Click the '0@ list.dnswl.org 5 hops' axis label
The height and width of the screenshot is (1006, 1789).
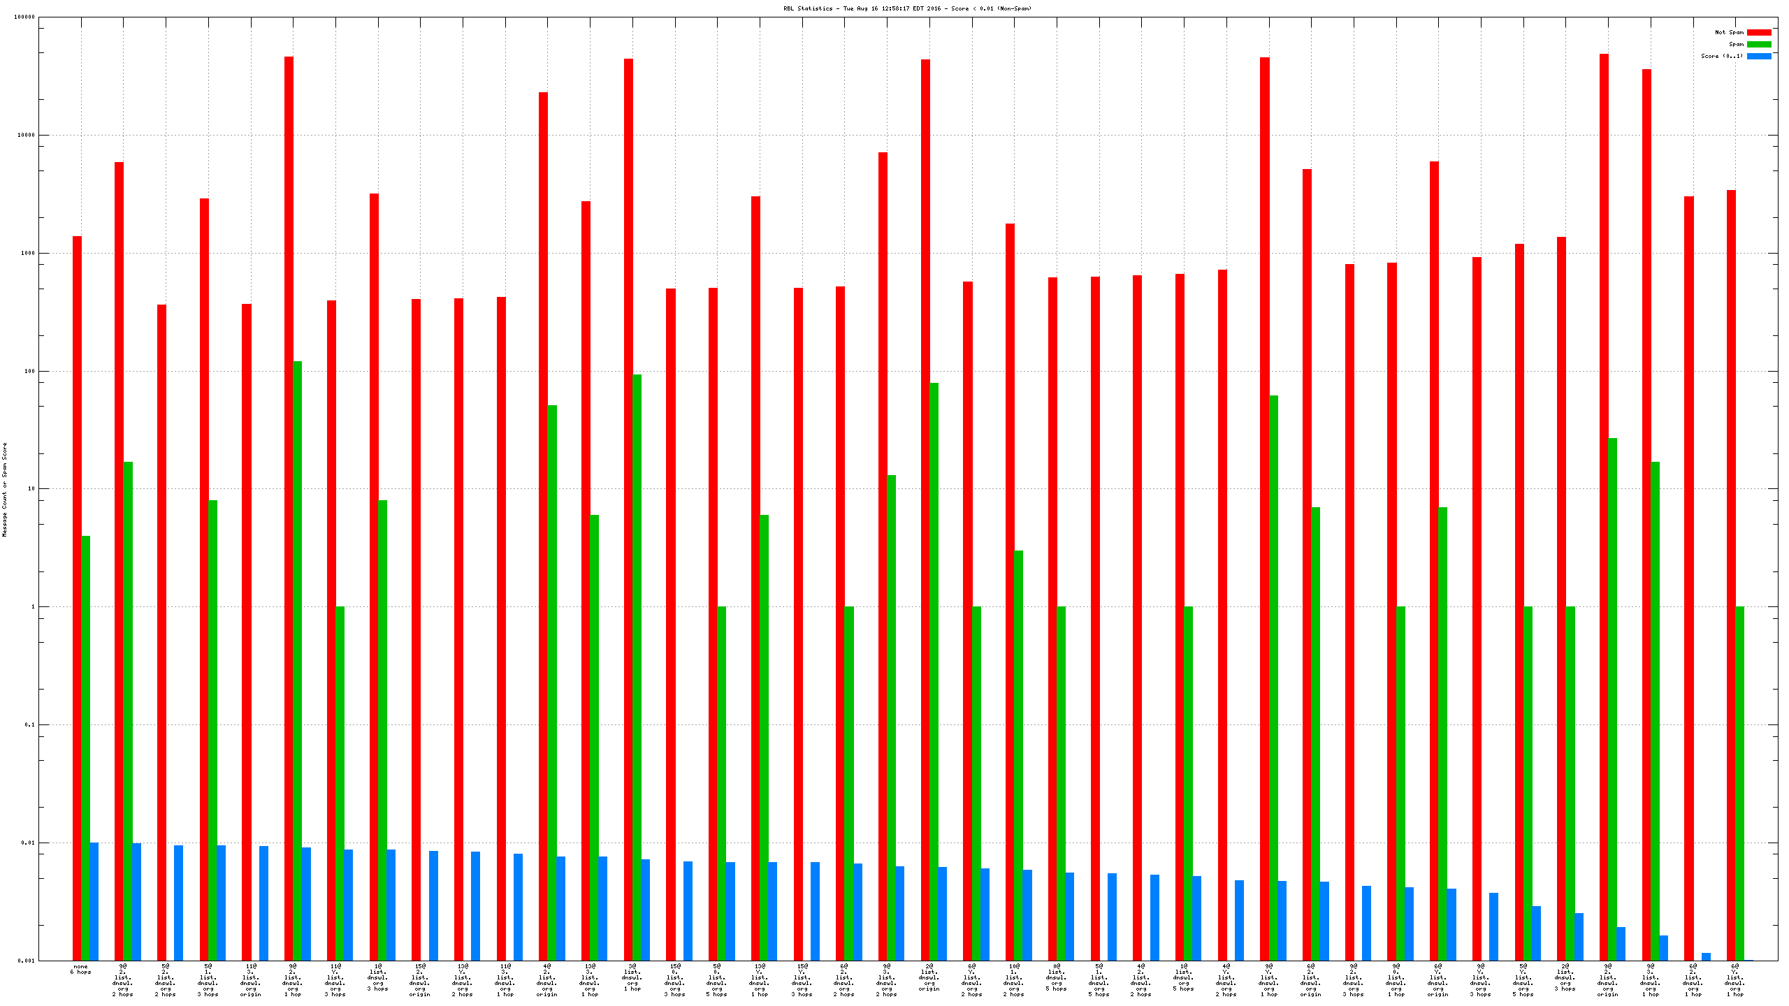(x=1056, y=977)
